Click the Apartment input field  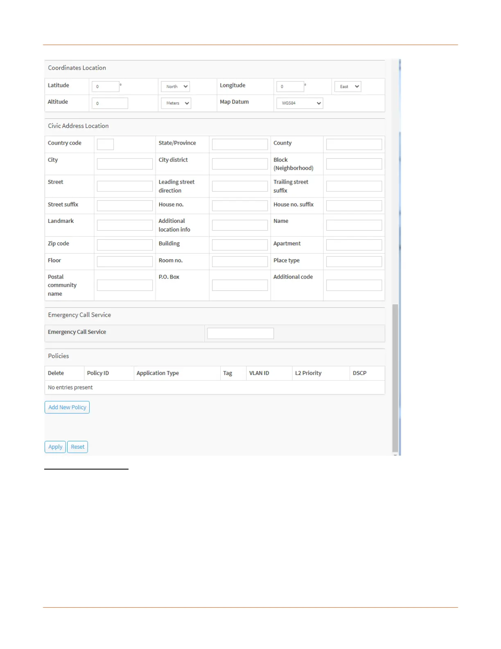pyautogui.click(x=354, y=245)
